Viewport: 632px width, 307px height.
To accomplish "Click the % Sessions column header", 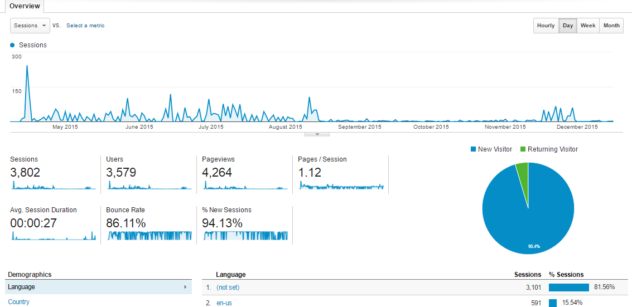I will coord(566,275).
